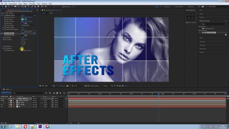Click the Search Help field
Image resolution: width=229 pixels, height=129 pixels.
(217, 6)
